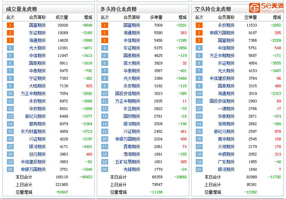Select 本日合计 total 82999
The image size is (286, 199).
click(x=252, y=177)
